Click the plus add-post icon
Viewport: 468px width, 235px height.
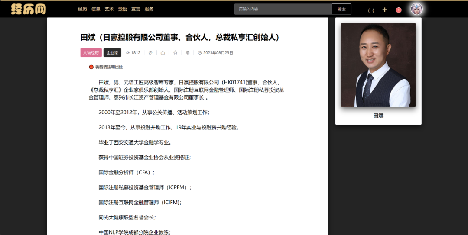click(384, 10)
